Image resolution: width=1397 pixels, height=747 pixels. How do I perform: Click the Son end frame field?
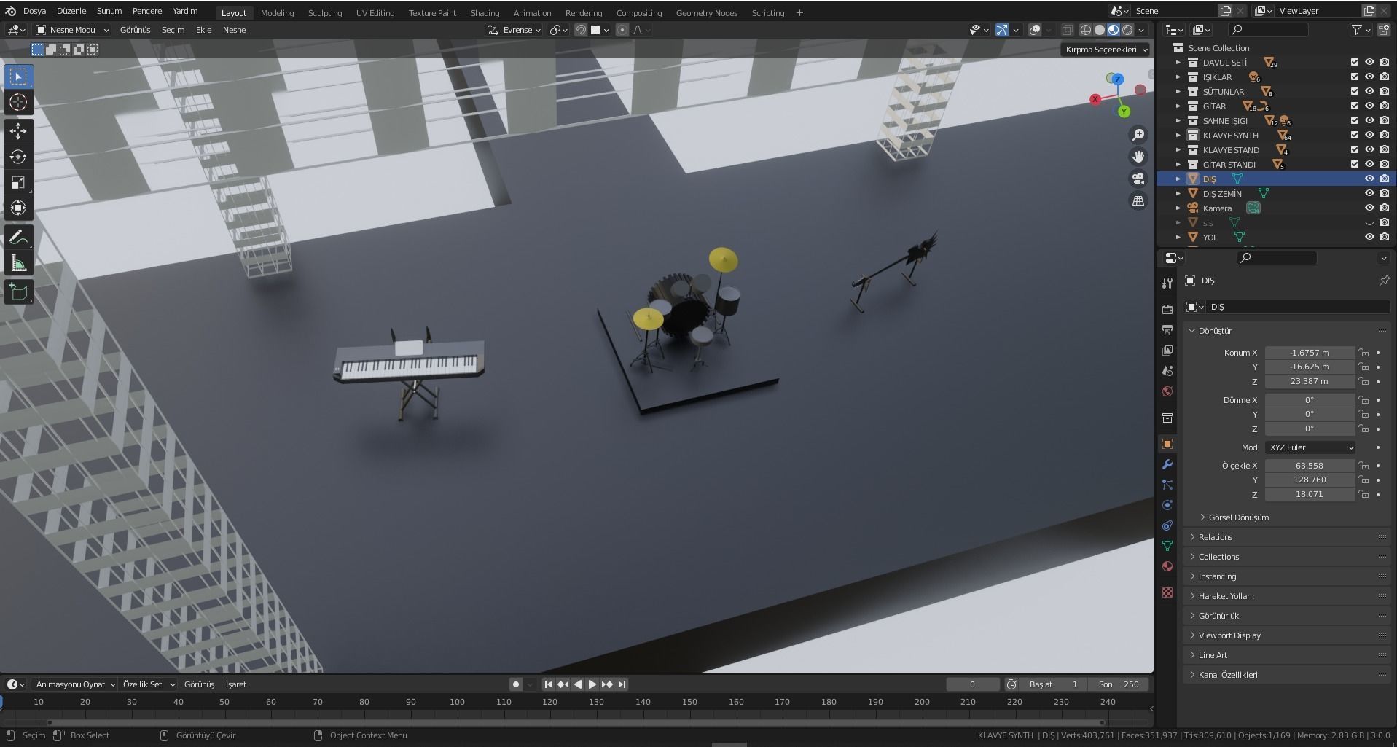1119,684
